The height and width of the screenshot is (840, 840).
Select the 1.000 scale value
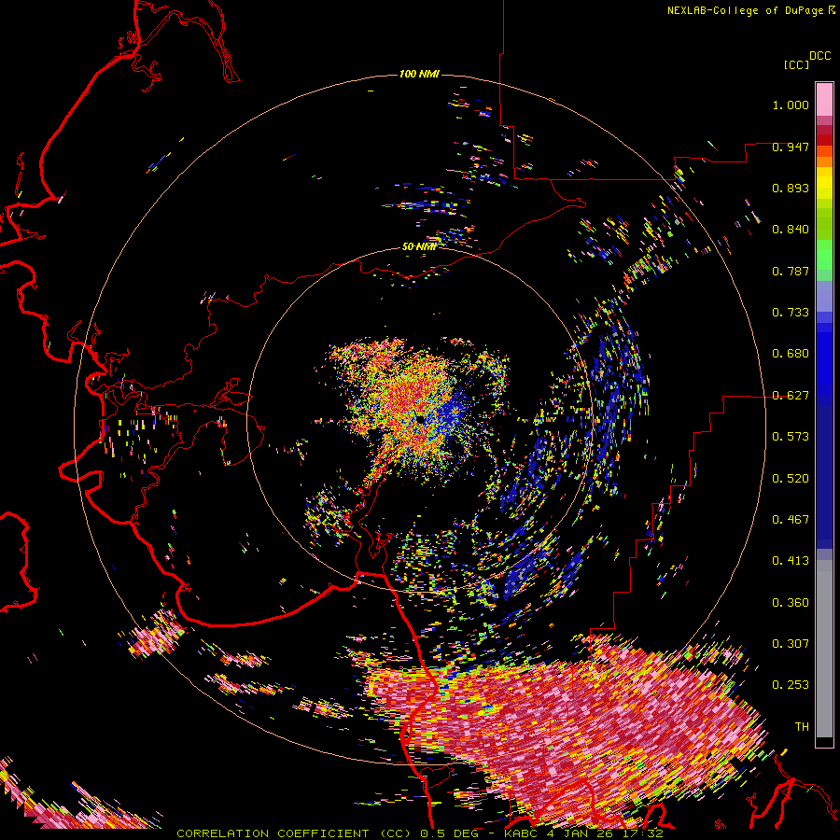(x=791, y=105)
